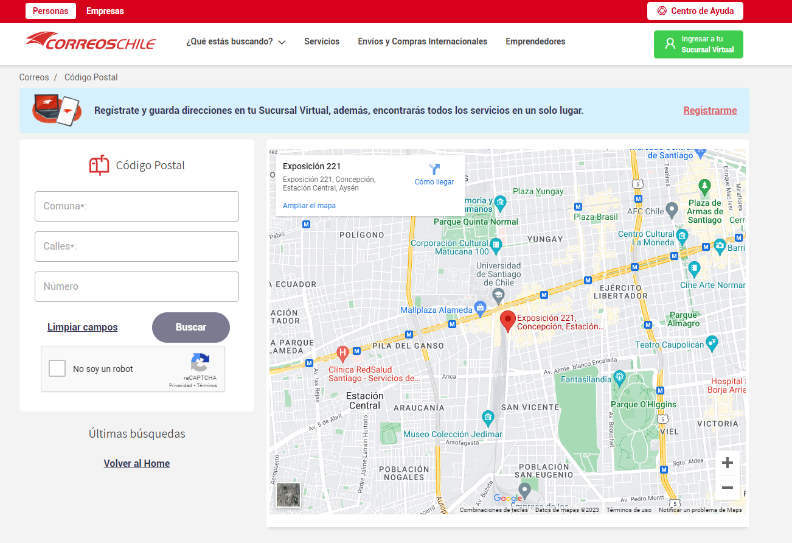This screenshot has height=543, width=792.
Task: Click the Teatro Caupolicán marker icon
Action: pos(712,343)
